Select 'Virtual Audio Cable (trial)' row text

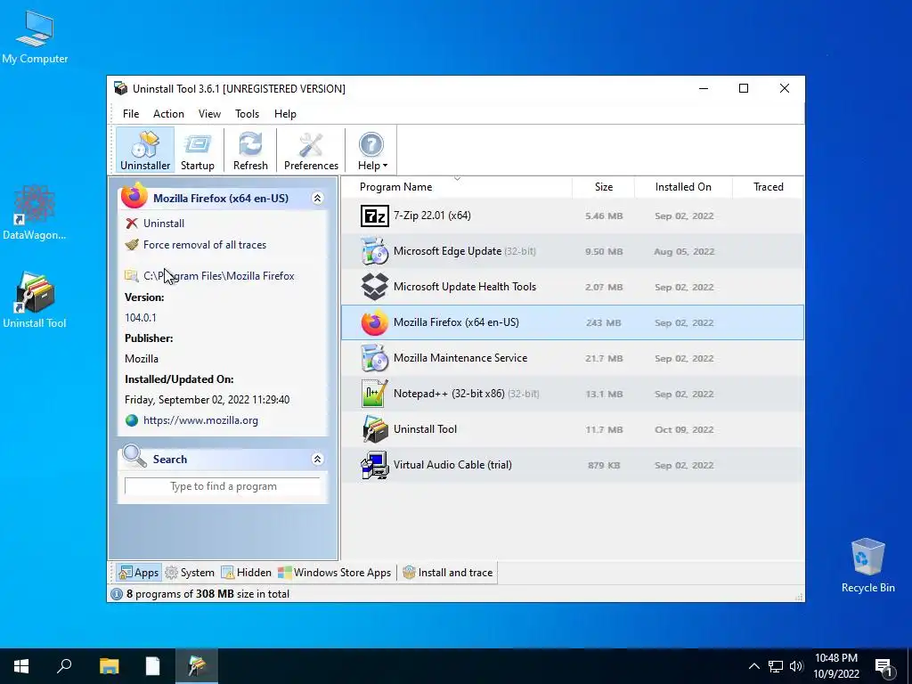[452, 465]
